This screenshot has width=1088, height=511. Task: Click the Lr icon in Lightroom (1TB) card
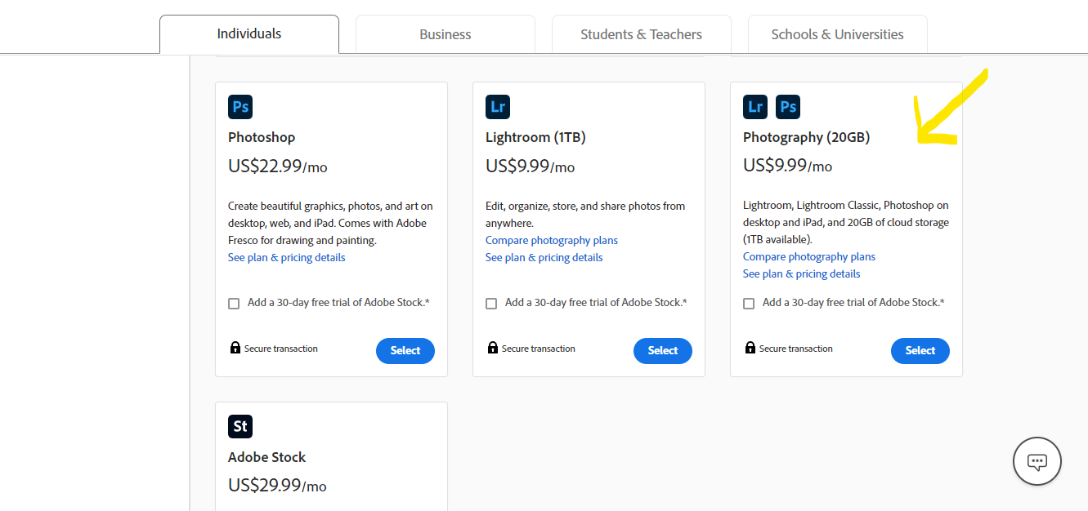[498, 107]
